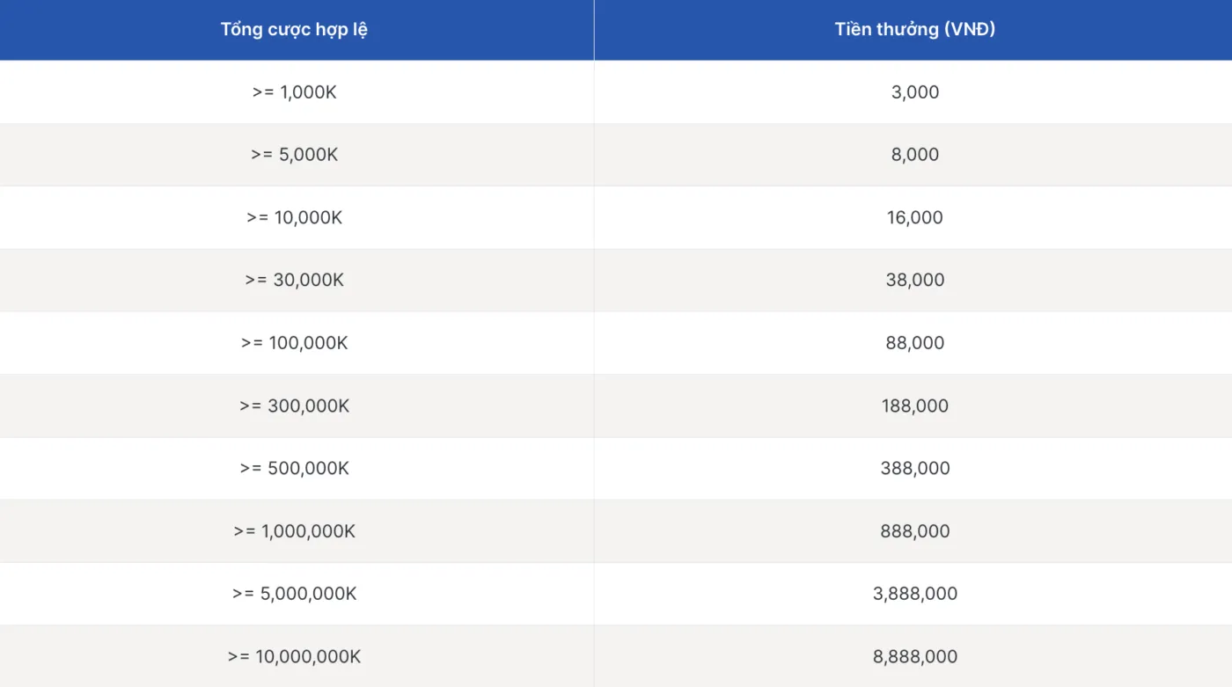
Task: Click the 3,888,000 reward value
Action: (x=914, y=594)
